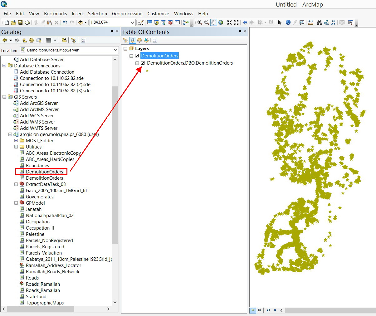The height and width of the screenshot is (316, 376).
Task: Select the Zoom In tool
Action: point(200,22)
